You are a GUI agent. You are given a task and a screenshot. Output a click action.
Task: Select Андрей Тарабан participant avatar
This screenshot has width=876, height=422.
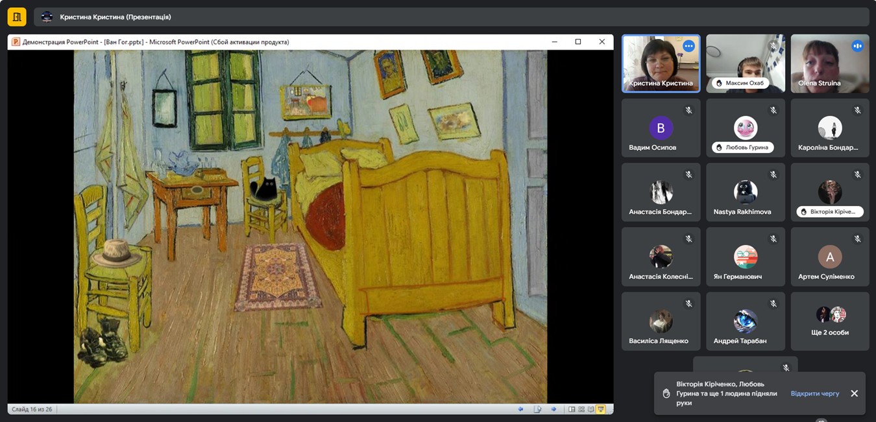745,321
